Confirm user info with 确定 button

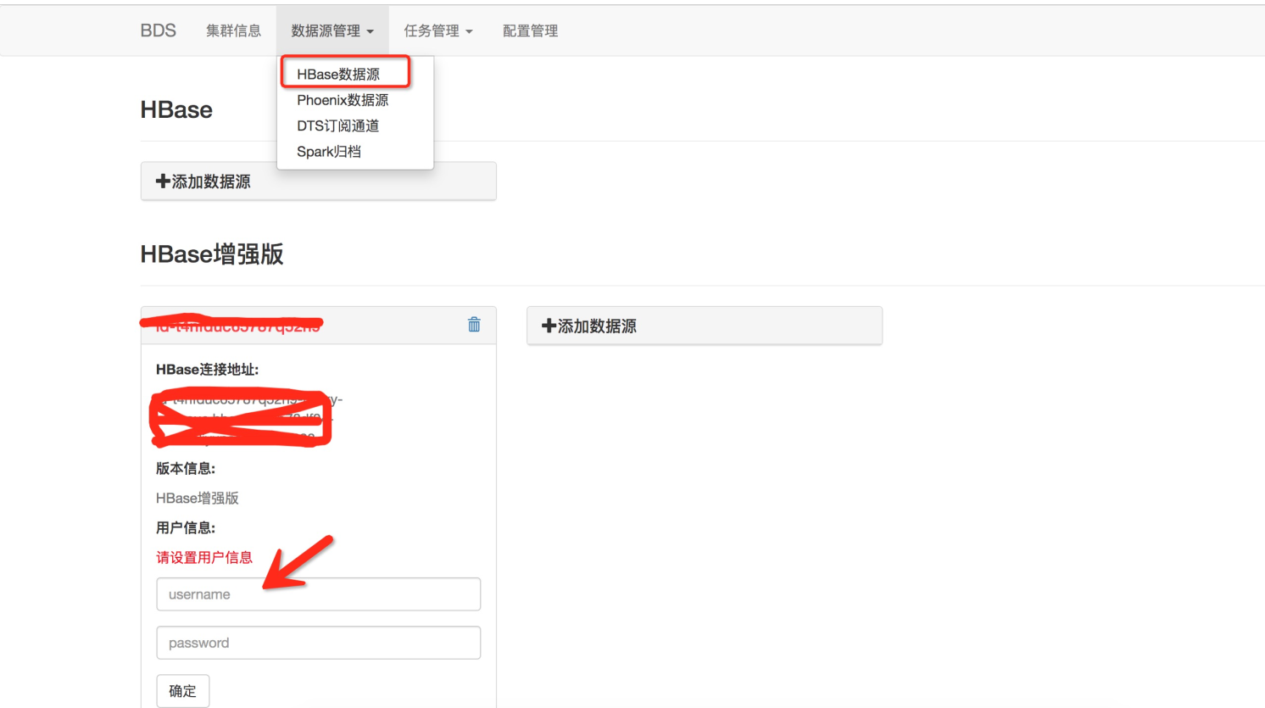click(x=182, y=691)
